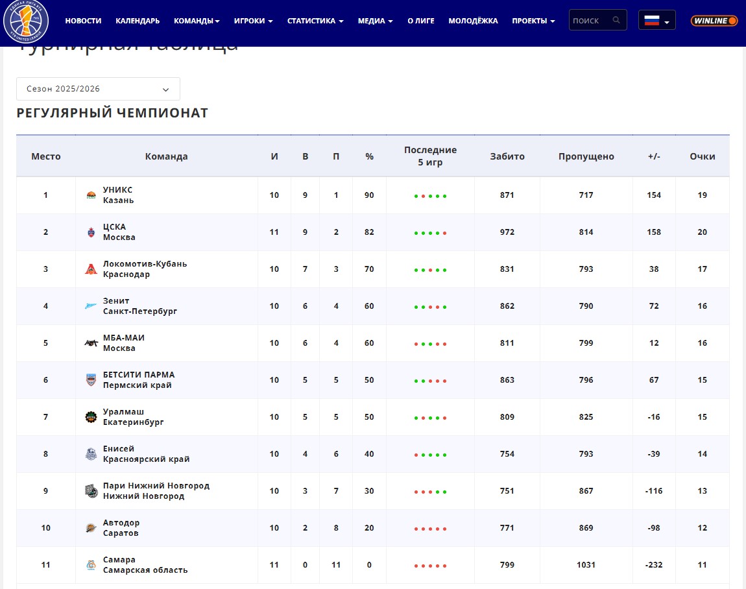Click the CSKA Moscow team logo
The image size is (746, 589).
tap(91, 232)
